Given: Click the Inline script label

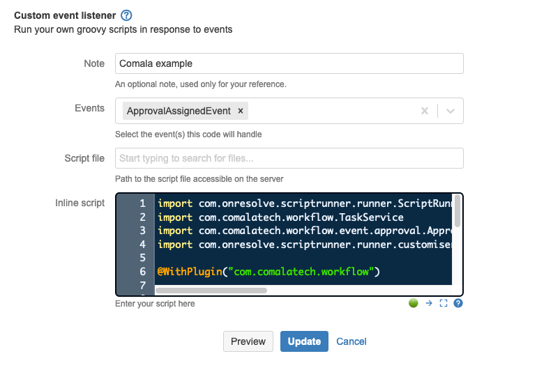Looking at the screenshot, I should tap(80, 203).
